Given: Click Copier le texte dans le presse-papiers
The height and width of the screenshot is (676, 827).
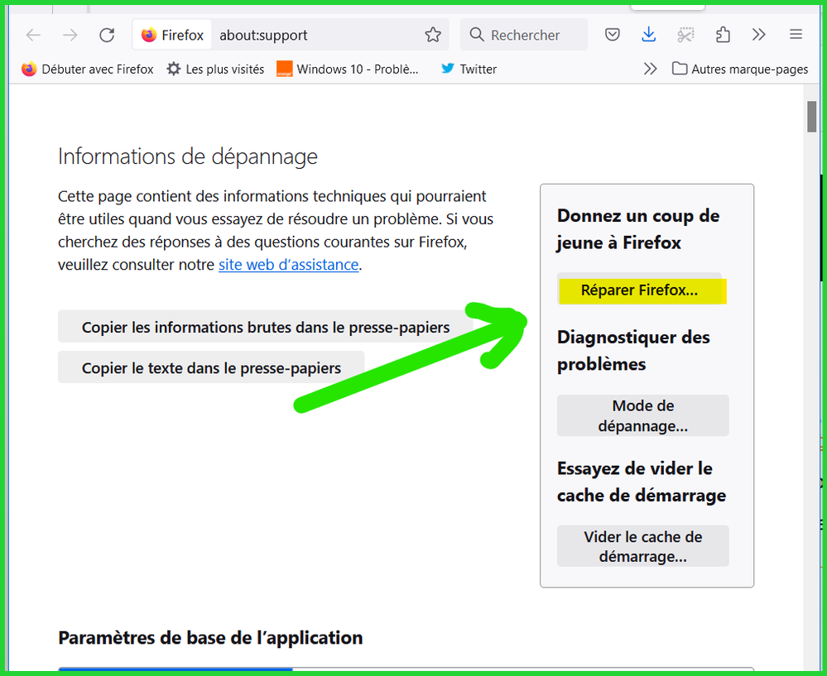Looking at the screenshot, I should click(211, 368).
